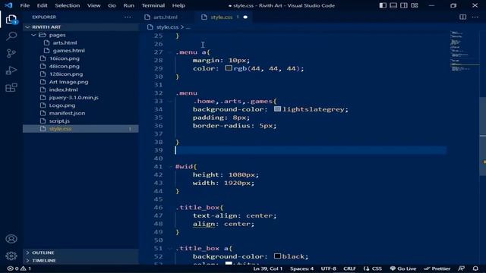Open the Go menu
This screenshot has width=486, height=273.
tap(112, 5)
